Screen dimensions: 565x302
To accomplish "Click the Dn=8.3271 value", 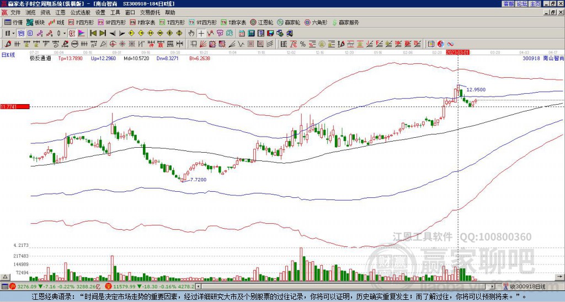I will (x=169, y=58).
